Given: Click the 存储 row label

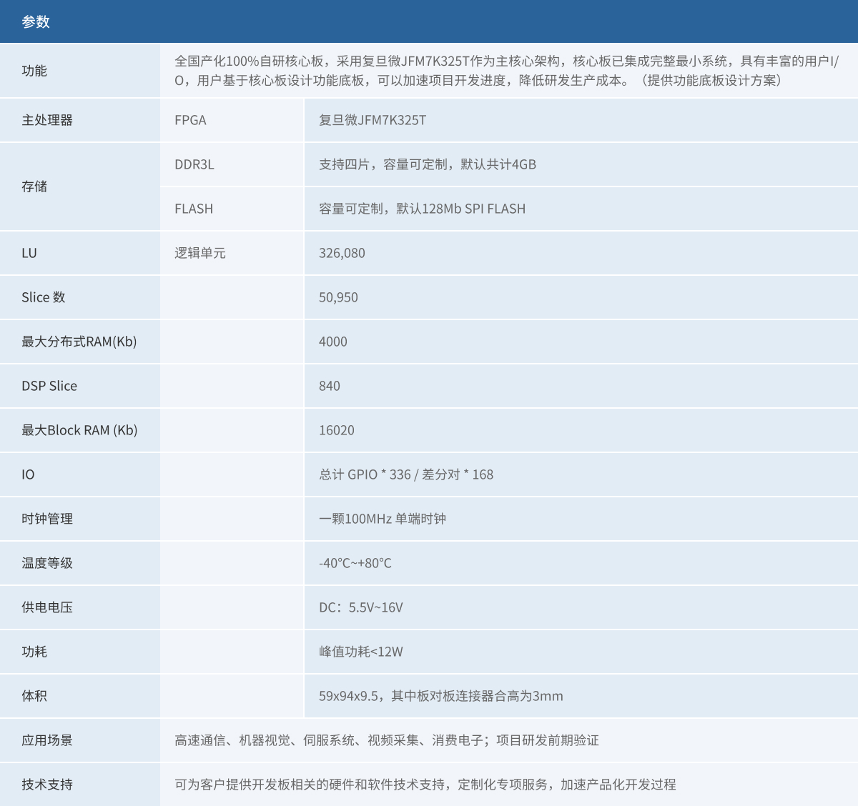Looking at the screenshot, I should [34, 186].
